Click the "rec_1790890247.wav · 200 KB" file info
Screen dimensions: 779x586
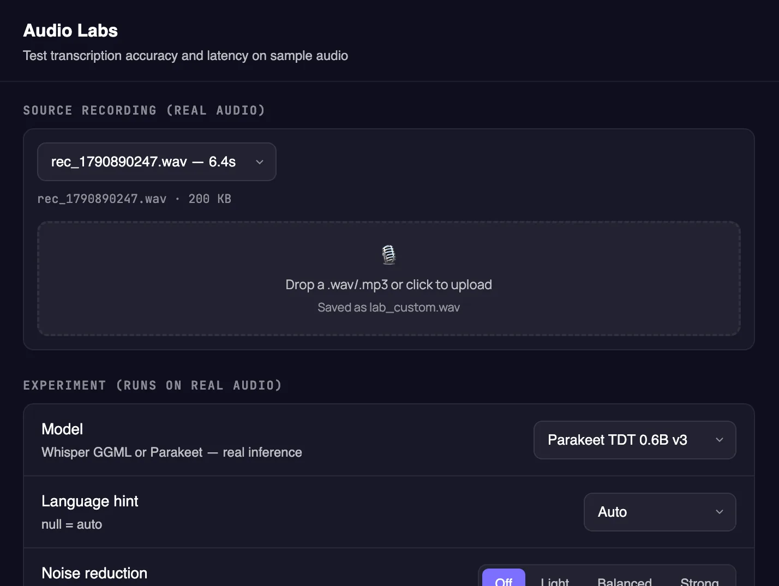(134, 199)
